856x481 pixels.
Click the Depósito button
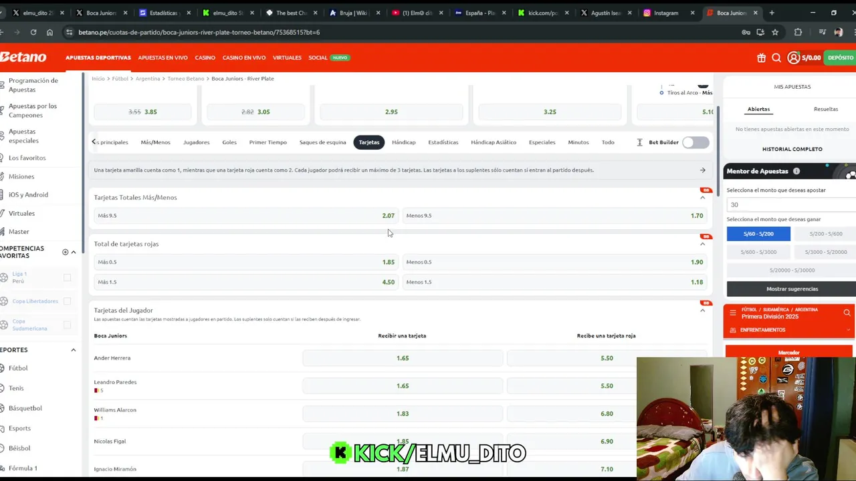click(840, 58)
